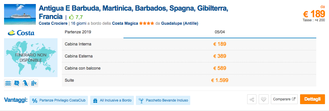
Task: Select the Pacchetto Bevande Incluso advantage
Action: (x=163, y=100)
